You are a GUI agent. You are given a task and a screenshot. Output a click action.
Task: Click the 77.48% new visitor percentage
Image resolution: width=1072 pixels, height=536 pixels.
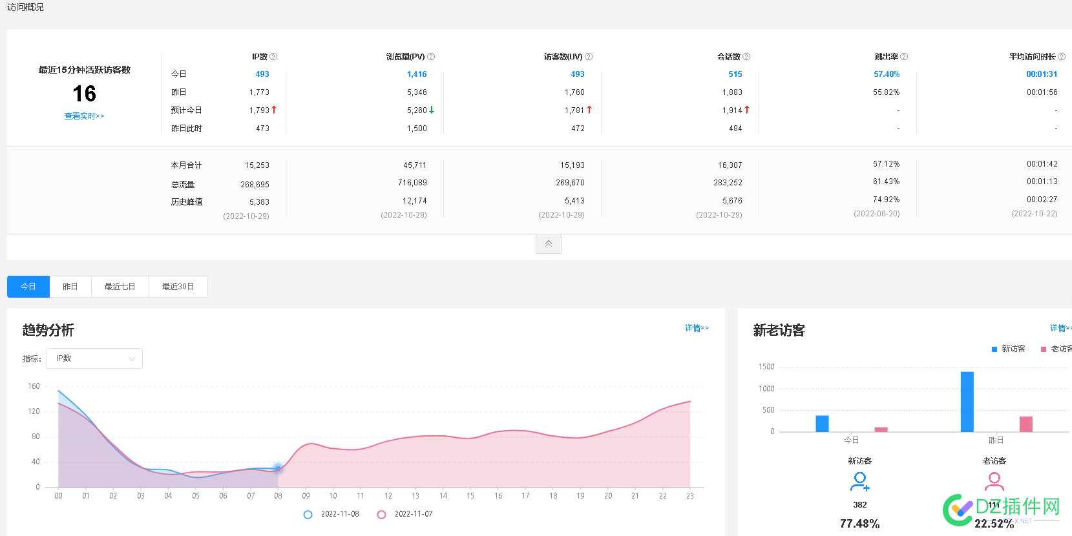pyautogui.click(x=860, y=524)
